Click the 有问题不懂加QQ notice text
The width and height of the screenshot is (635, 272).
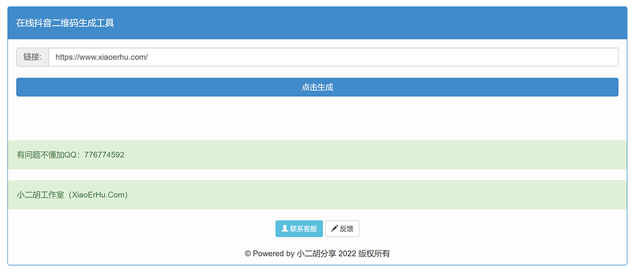(x=50, y=155)
